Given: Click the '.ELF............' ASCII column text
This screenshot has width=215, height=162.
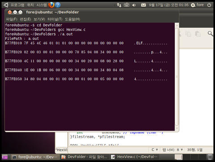Looking at the screenshot, I should click(x=150, y=43).
